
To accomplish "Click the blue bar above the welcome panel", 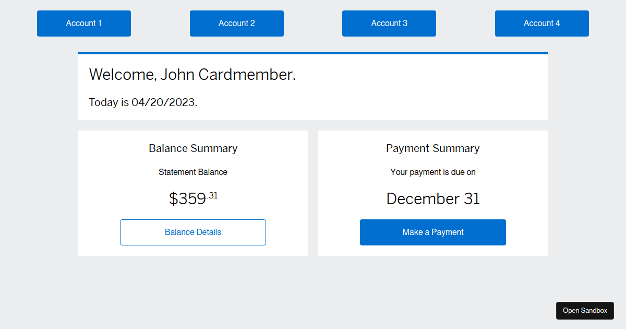I will (x=313, y=53).
